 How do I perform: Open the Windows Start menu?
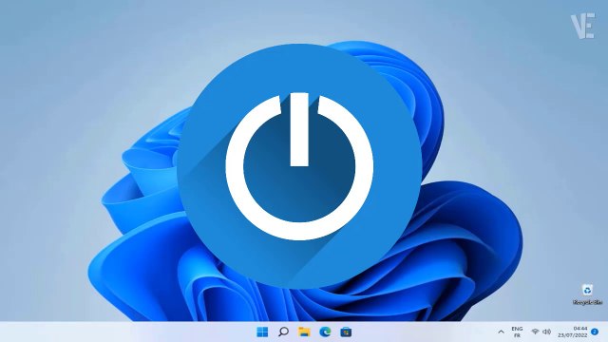pyautogui.click(x=262, y=332)
